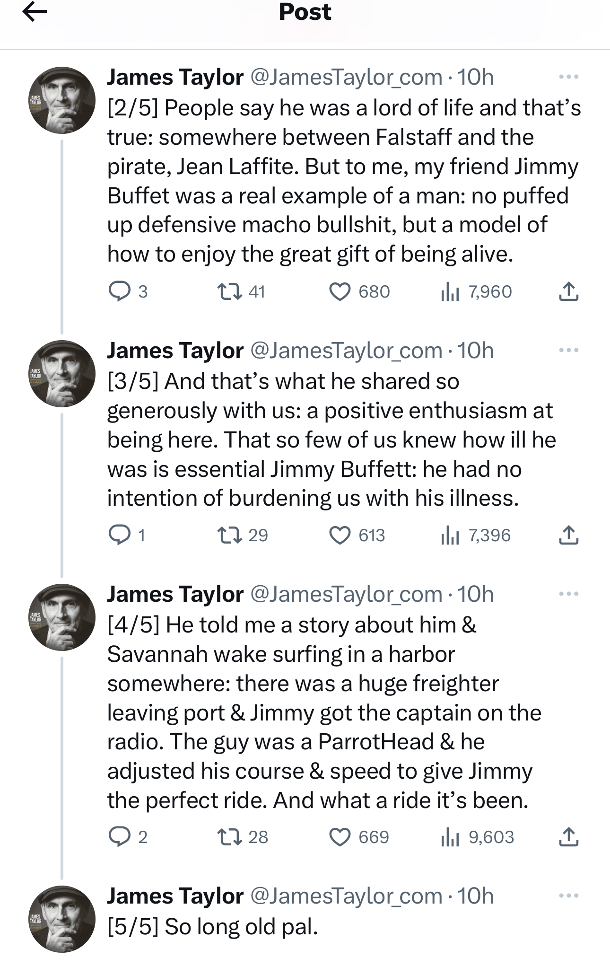
Task: Repost the [3/5] post with 29 reposts
Action: click(229, 535)
